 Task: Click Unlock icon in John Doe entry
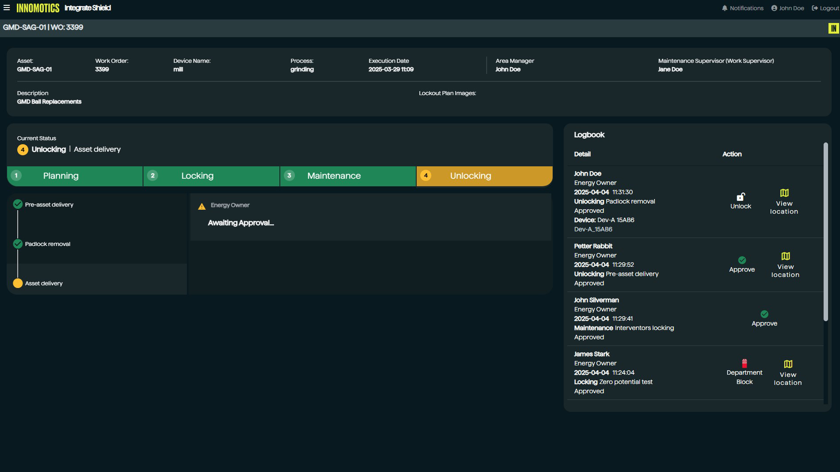tap(740, 197)
